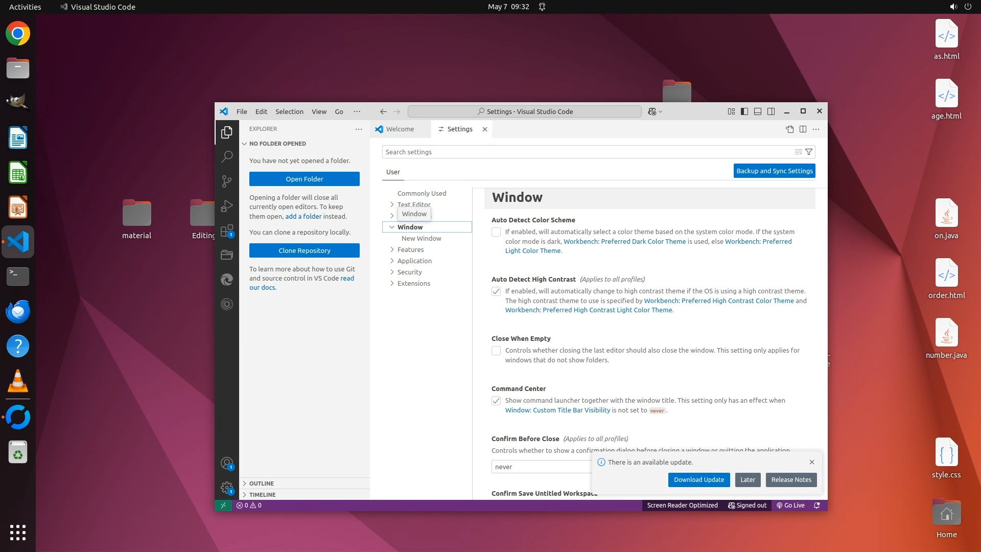Image resolution: width=981 pixels, height=552 pixels.
Task: Open the Source Control view
Action: (227, 181)
